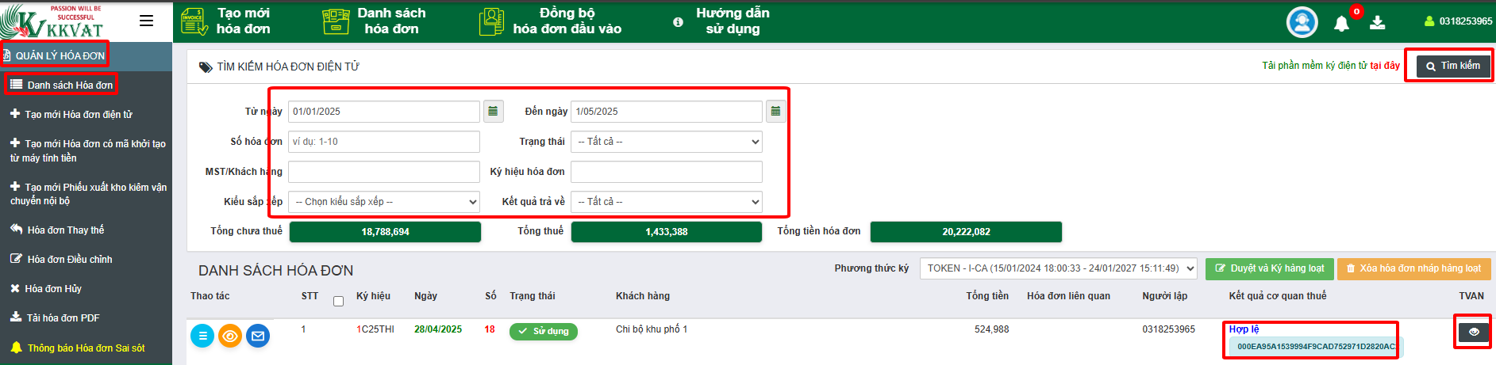Open the Trạng thái dropdown

point(667,142)
